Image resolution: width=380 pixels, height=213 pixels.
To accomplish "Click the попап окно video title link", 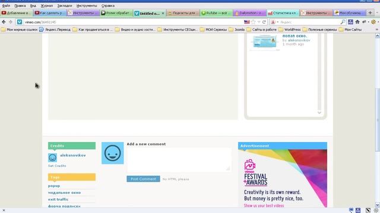I will pyautogui.click(x=294, y=35).
